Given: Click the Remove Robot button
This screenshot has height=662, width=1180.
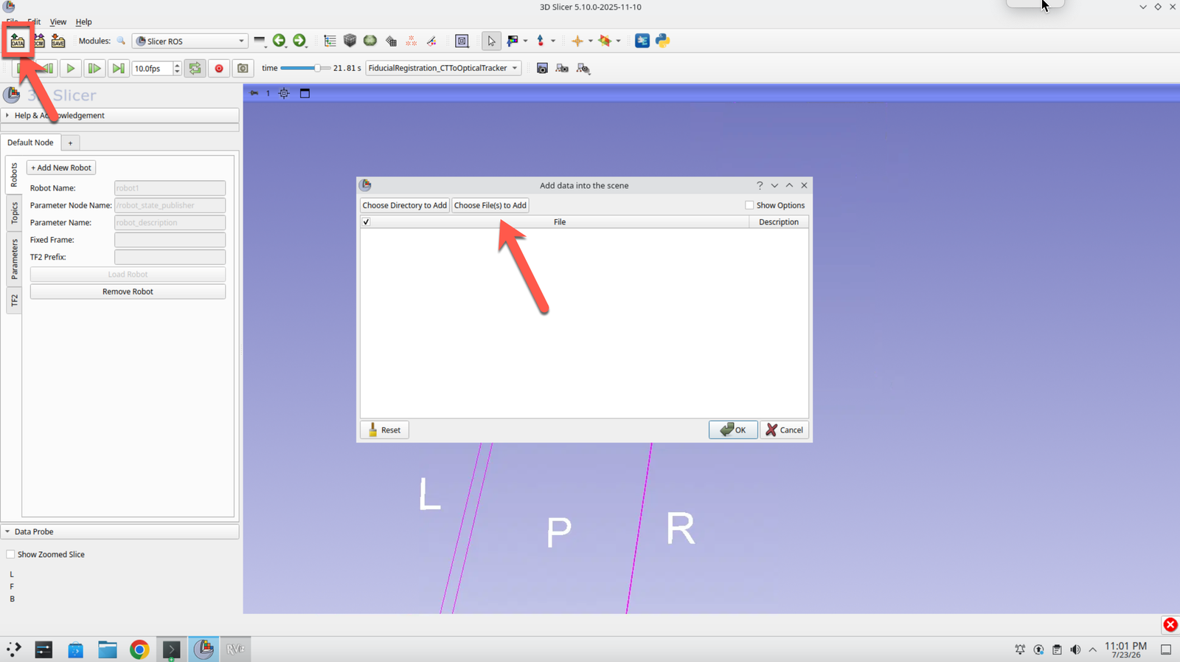Looking at the screenshot, I should pos(128,292).
